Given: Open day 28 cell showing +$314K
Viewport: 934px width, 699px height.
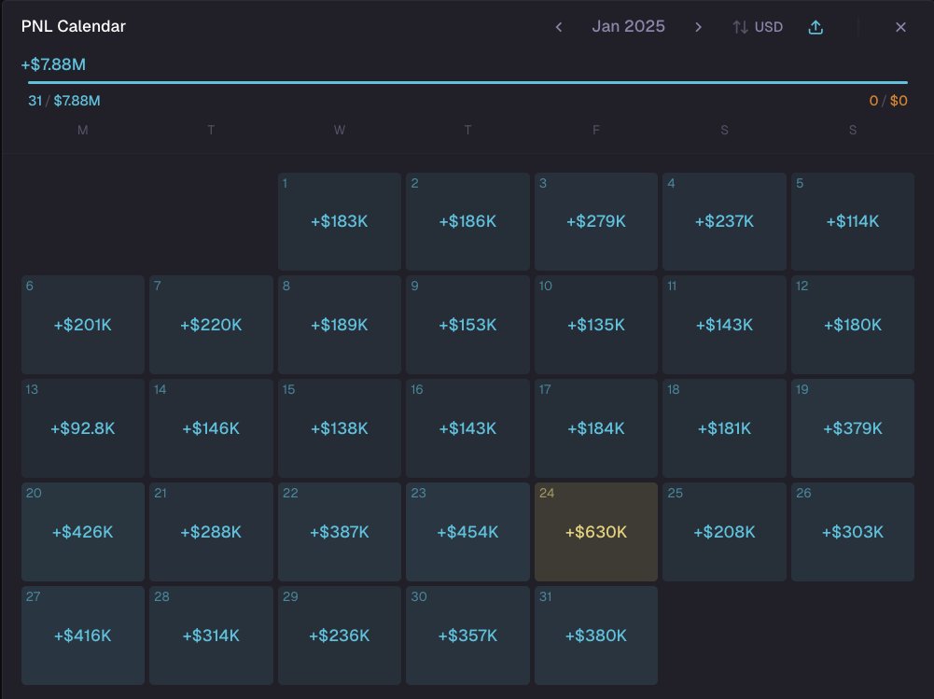Looking at the screenshot, I should [x=211, y=636].
